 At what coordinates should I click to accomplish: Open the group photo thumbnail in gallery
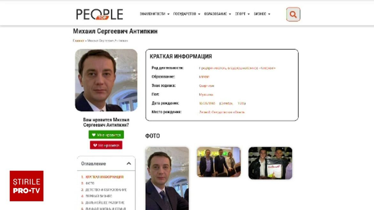tap(219, 162)
